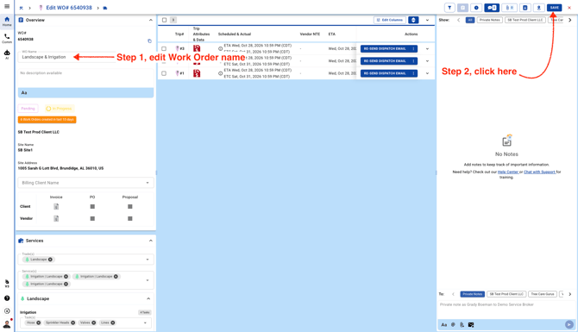Remove the Sprinkler Heads task chip
The height and width of the screenshot is (332, 578).
(x=73, y=323)
